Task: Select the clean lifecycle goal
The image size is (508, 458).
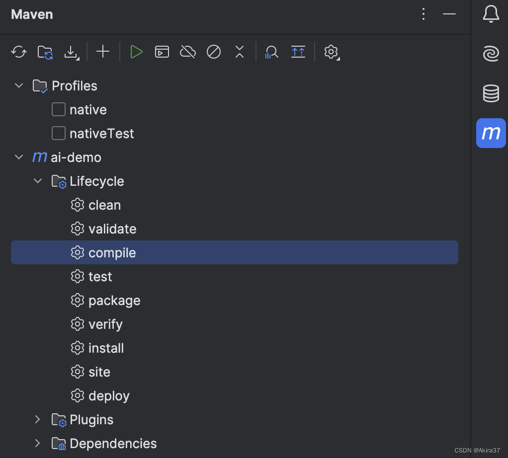Action: (x=235, y=205)
